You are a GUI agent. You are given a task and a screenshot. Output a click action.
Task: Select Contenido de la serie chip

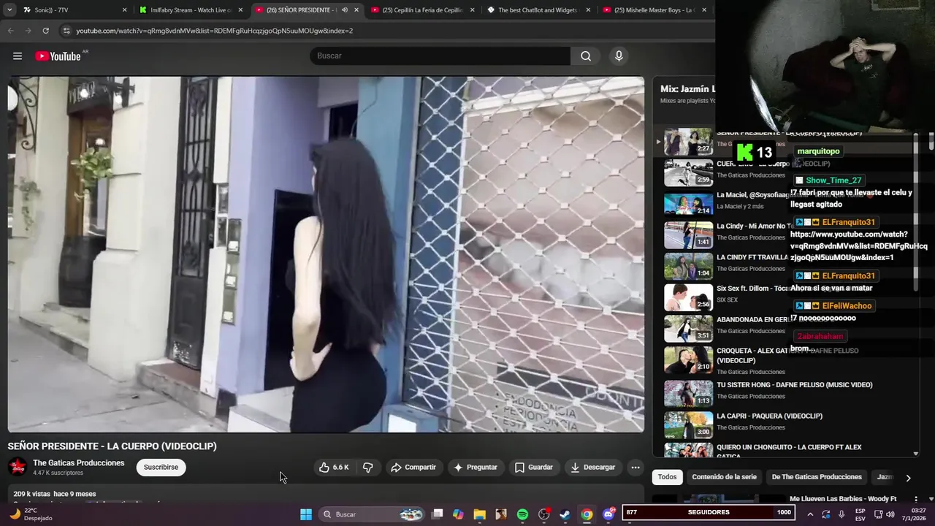(724, 477)
